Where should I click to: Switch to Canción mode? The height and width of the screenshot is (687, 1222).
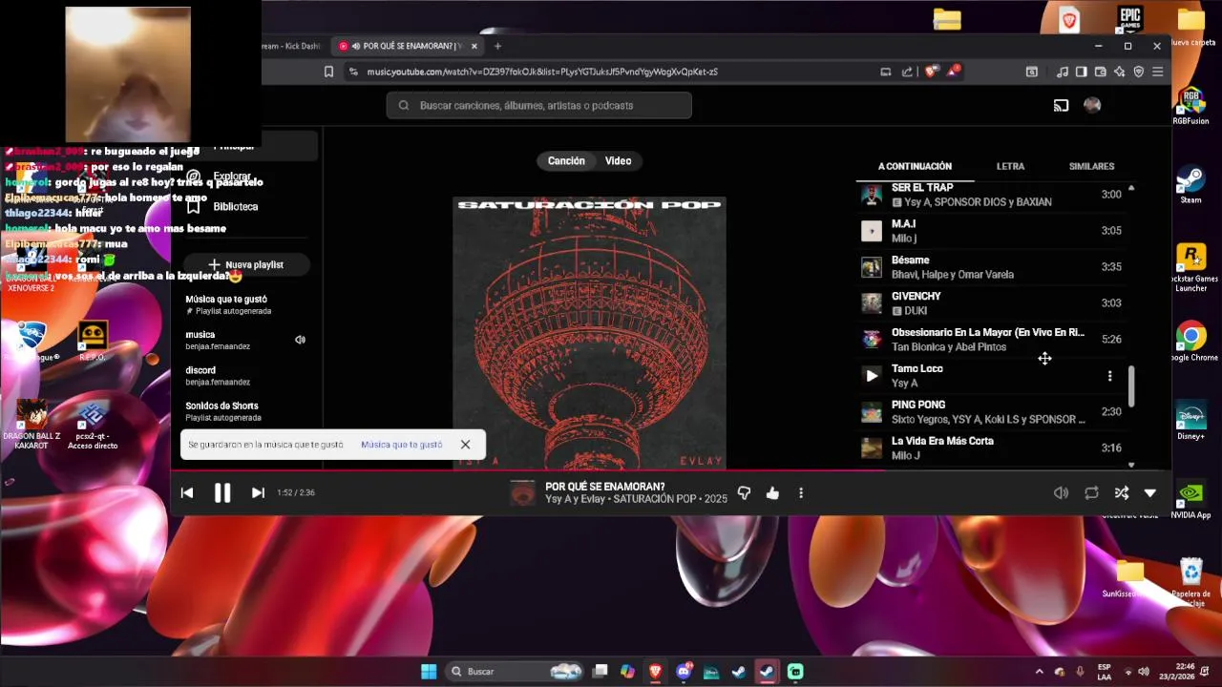(566, 161)
